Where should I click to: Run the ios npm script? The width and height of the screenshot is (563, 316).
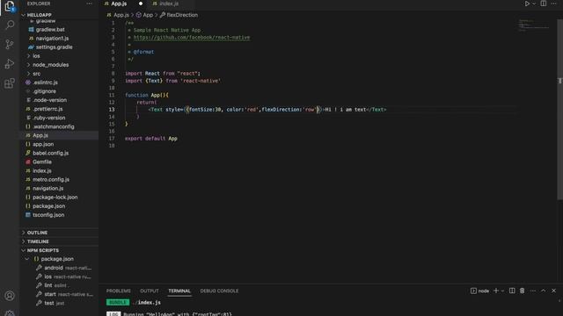(48, 277)
